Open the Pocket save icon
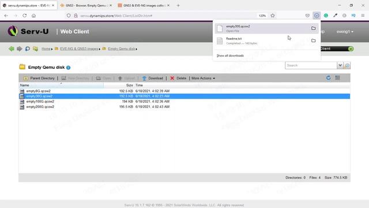The width and height of the screenshot is (369, 208). (307, 16)
